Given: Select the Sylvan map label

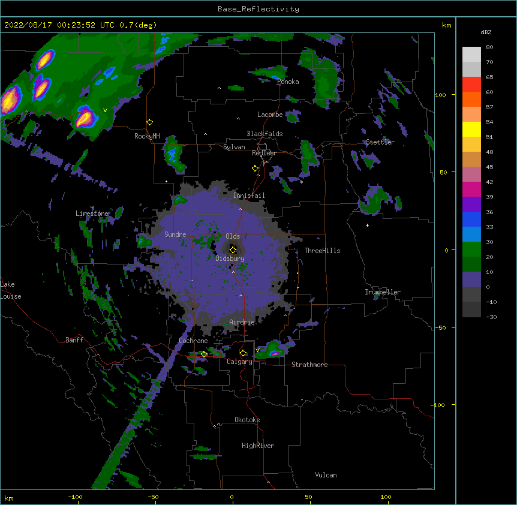Looking at the screenshot, I should pyautogui.click(x=234, y=147).
